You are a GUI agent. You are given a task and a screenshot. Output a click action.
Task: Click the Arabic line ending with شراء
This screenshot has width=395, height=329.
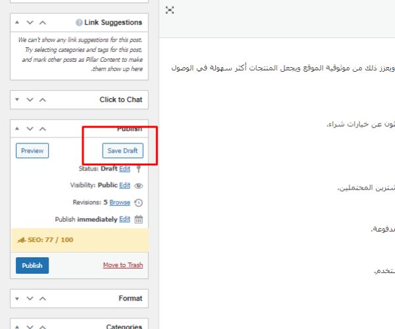tap(361, 124)
